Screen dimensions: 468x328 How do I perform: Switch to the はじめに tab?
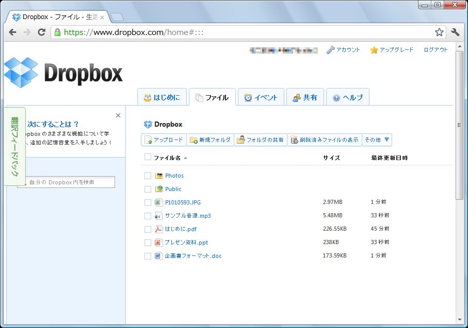click(162, 97)
